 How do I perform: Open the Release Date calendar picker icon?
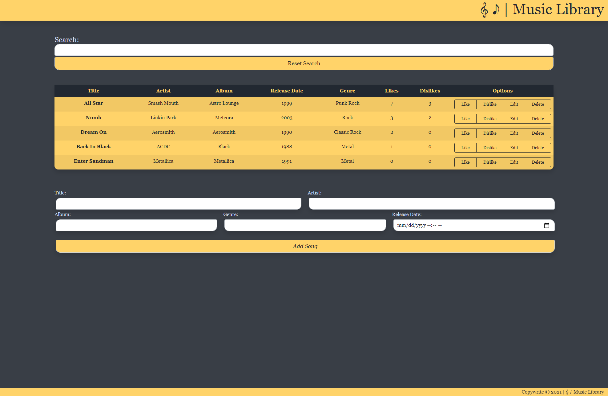point(546,226)
